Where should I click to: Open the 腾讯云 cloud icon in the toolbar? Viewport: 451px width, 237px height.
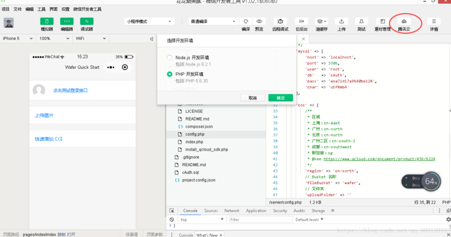[x=404, y=21]
